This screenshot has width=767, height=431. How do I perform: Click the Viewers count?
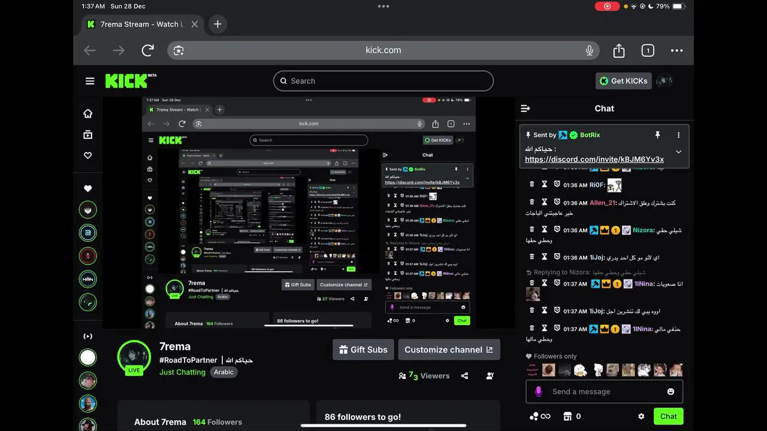(x=424, y=376)
